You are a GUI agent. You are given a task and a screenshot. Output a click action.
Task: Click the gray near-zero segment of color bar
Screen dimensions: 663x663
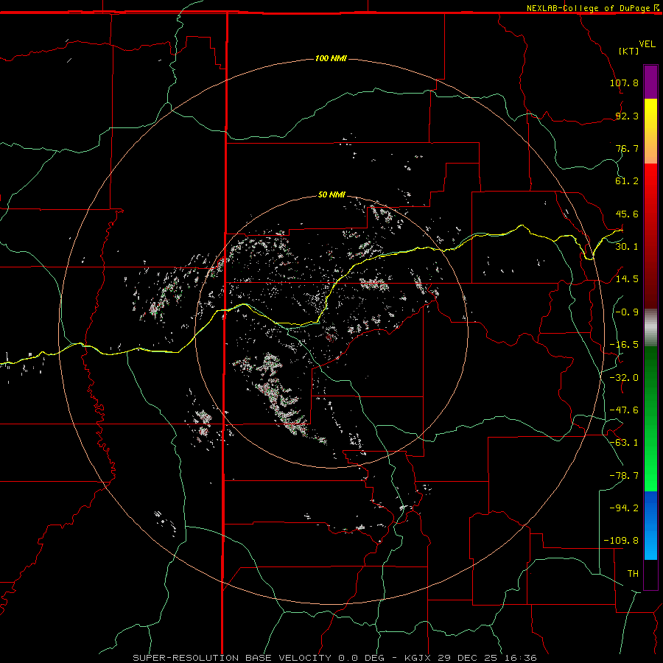pos(650,328)
